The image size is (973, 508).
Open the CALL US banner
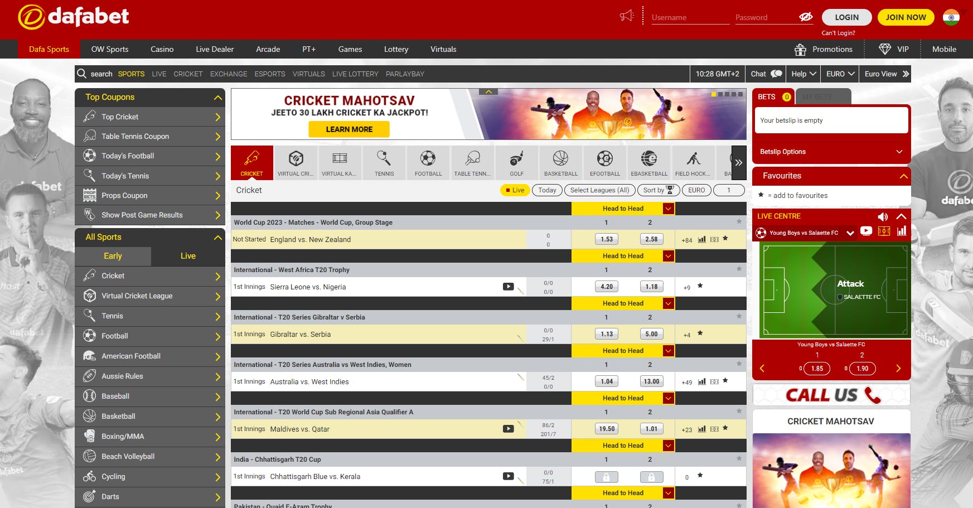point(831,395)
